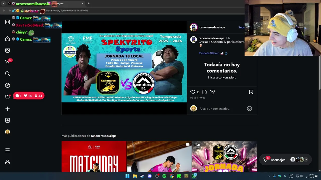Open Spotify from the taskbar
The width and height of the screenshot is (321, 180).
tap(164, 176)
